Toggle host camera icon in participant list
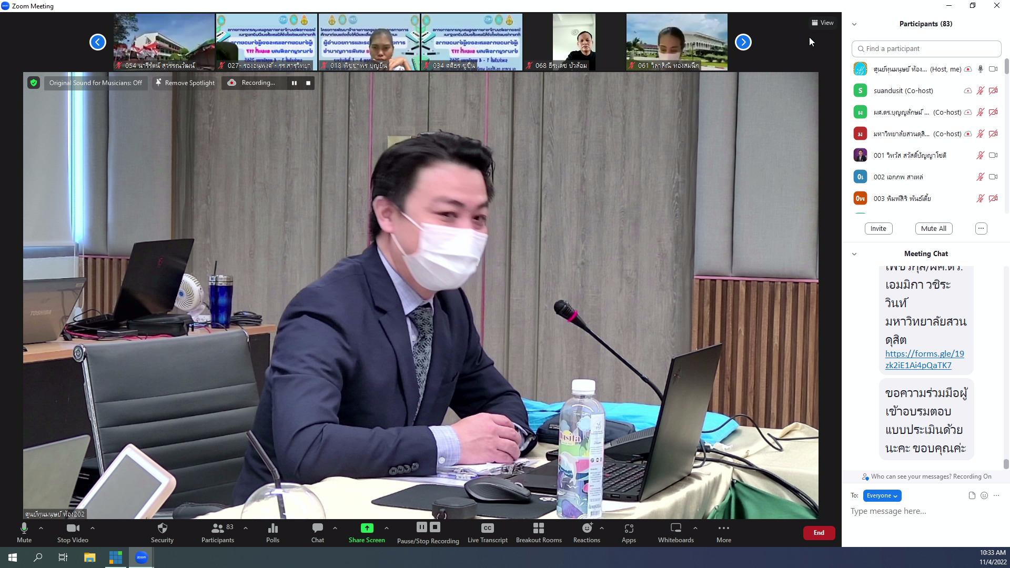 tap(993, 69)
